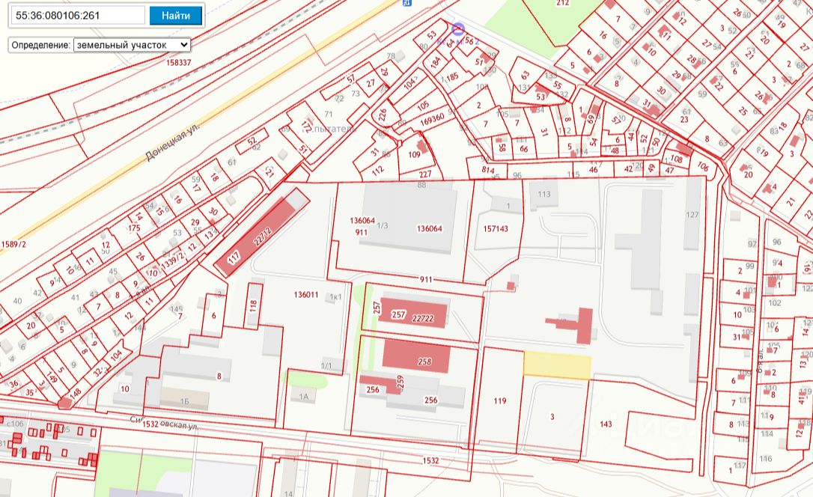This screenshot has width=813, height=497.
Task: Click parcel labeled 136011
Action: pyautogui.click(x=307, y=295)
